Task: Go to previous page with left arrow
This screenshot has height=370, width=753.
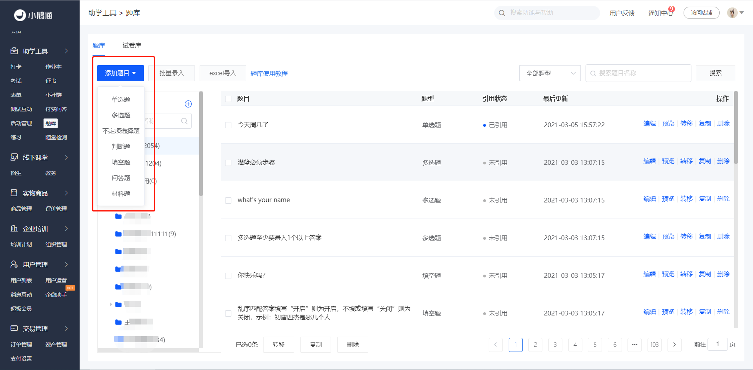Action: (496, 344)
